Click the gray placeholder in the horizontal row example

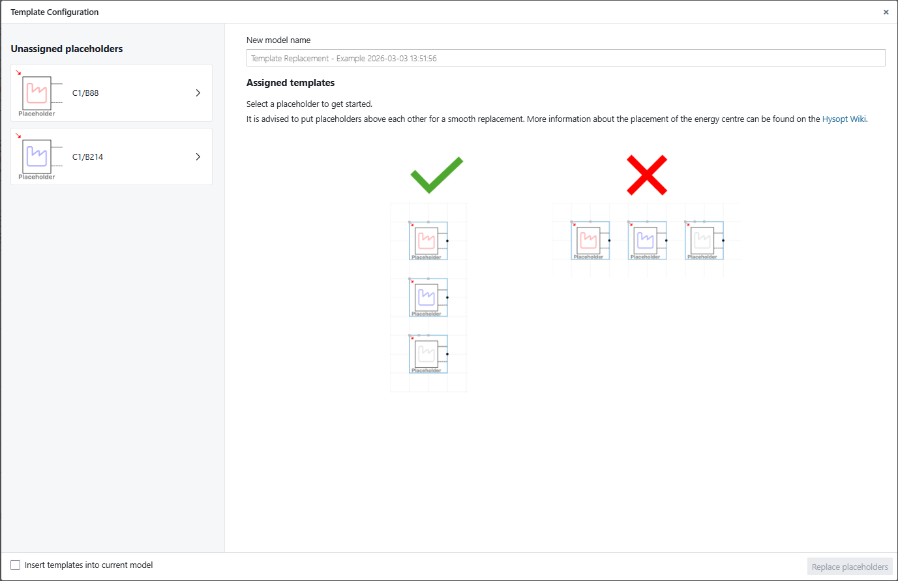(702, 241)
